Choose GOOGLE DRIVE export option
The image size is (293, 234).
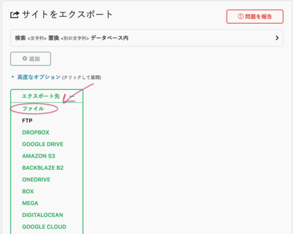(43, 144)
